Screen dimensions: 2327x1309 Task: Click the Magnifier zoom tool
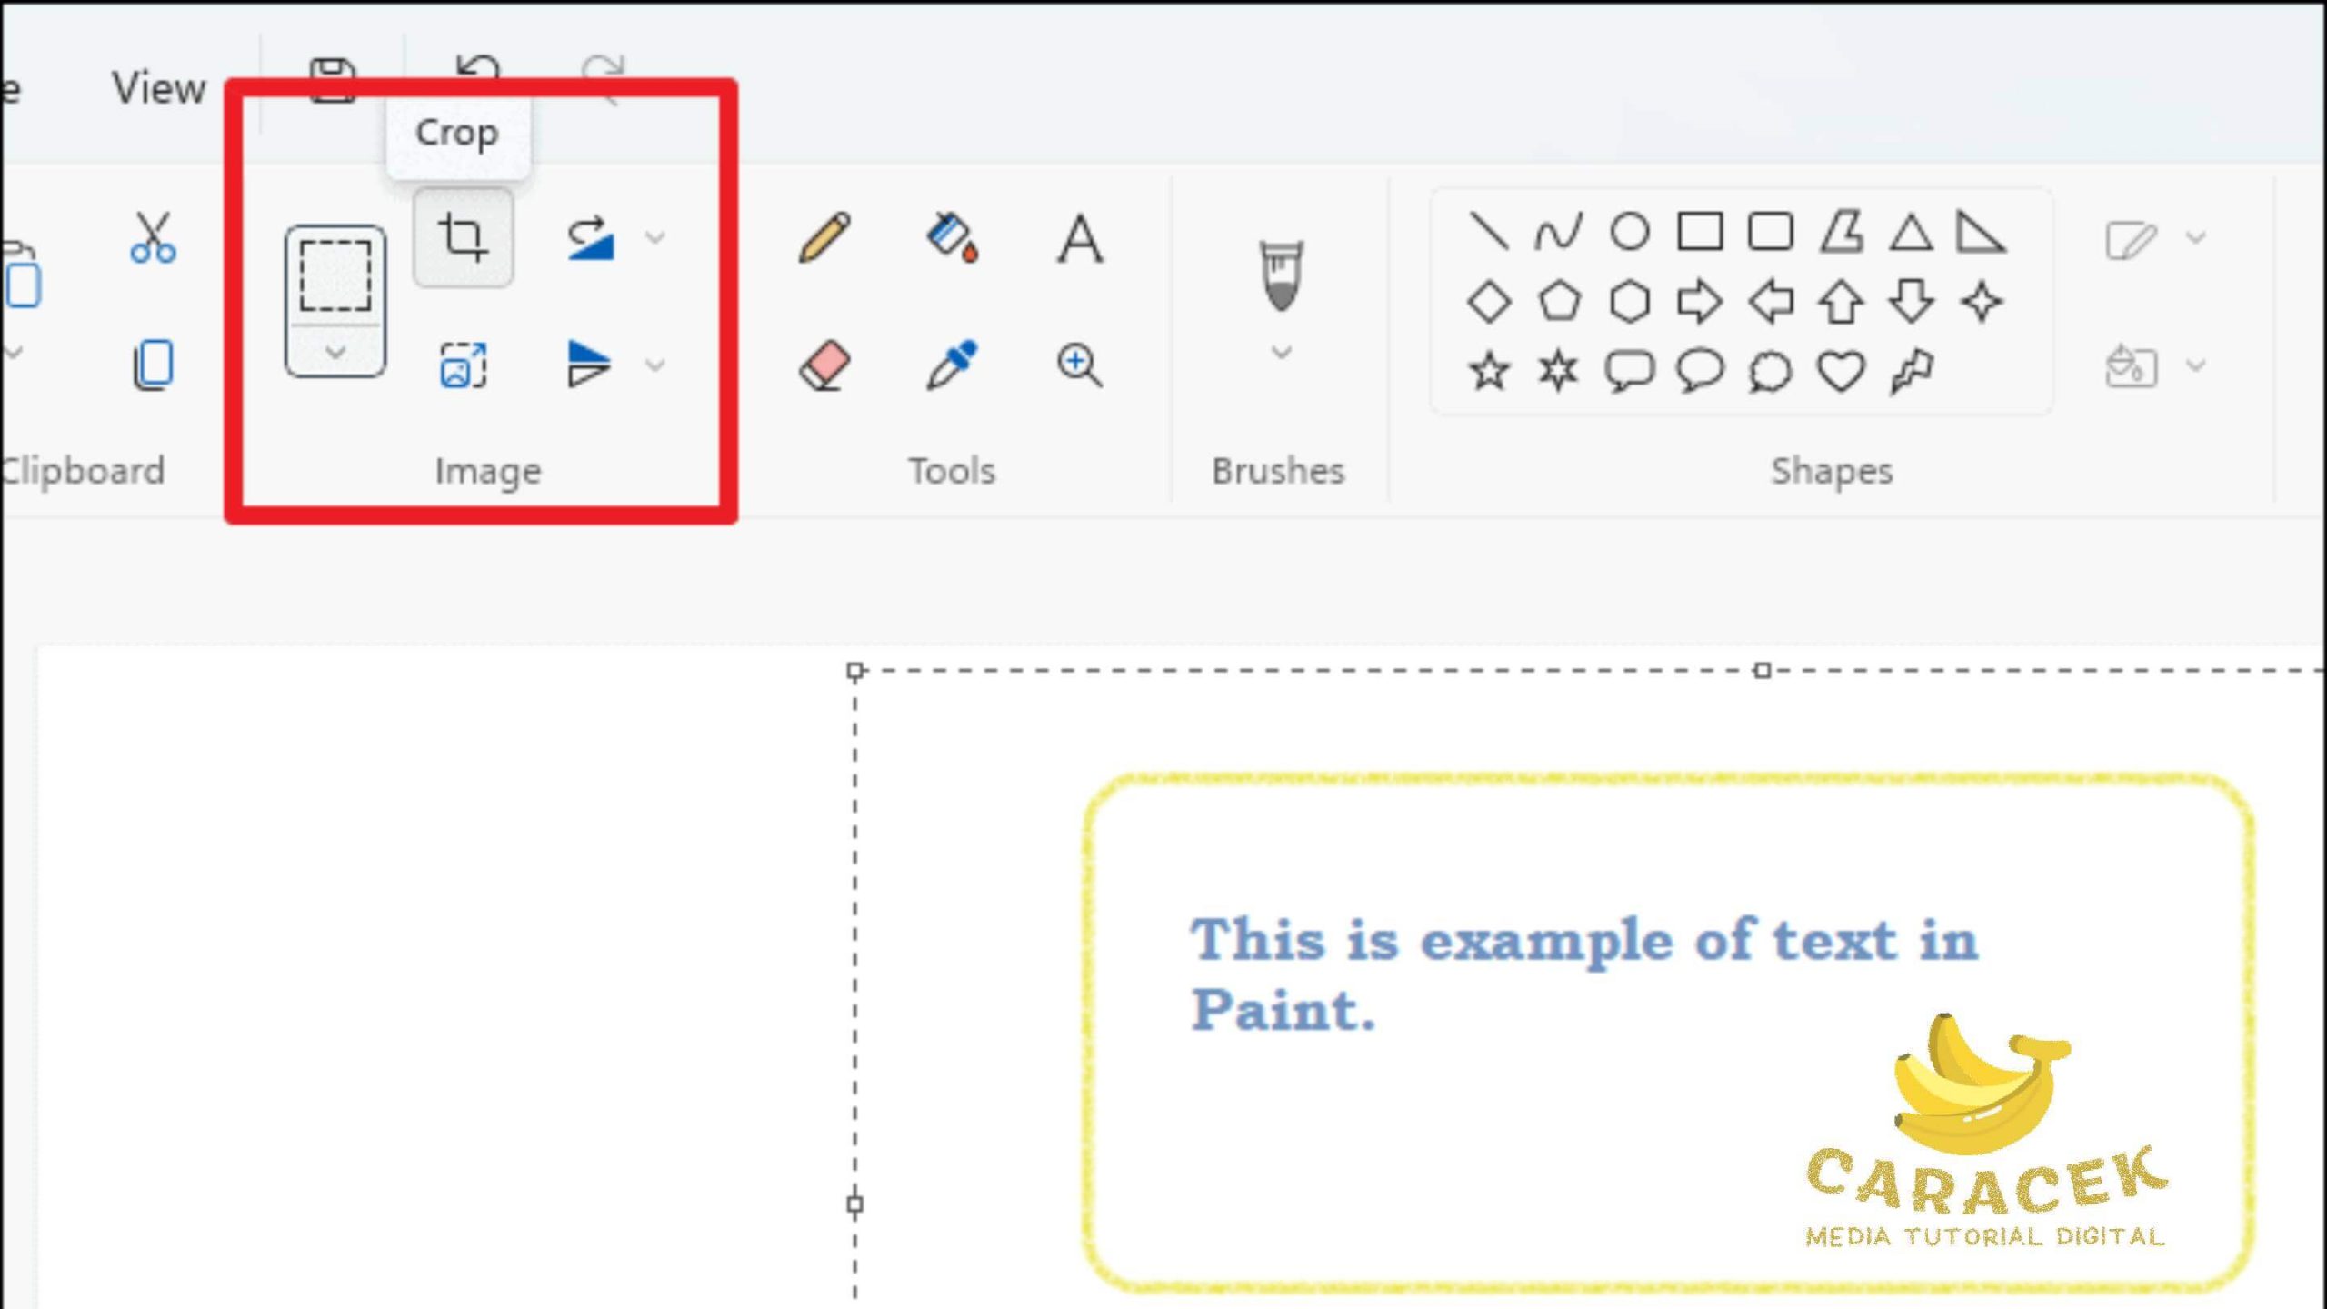click(1079, 365)
